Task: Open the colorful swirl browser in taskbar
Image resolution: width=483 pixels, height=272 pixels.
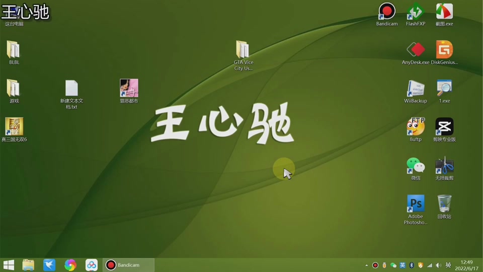Action: (70, 265)
